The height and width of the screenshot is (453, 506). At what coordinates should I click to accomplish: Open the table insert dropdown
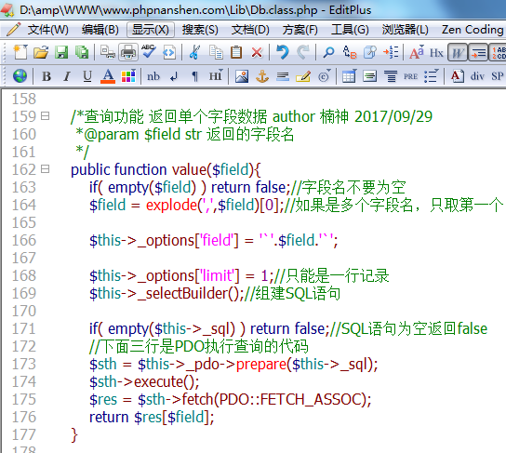pyautogui.click(x=349, y=76)
